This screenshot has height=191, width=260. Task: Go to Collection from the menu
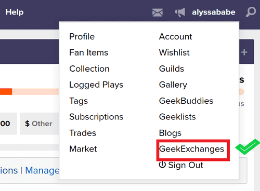coord(89,69)
